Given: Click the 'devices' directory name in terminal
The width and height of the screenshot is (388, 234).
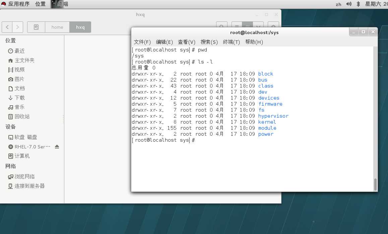Looking at the screenshot, I should 269,98.
